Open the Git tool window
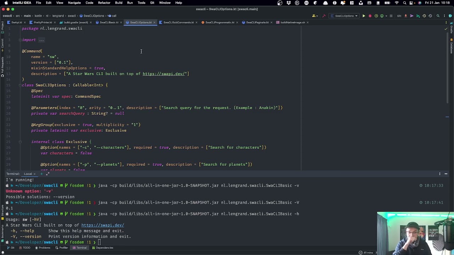The height and width of the screenshot is (255, 454). click(11, 248)
